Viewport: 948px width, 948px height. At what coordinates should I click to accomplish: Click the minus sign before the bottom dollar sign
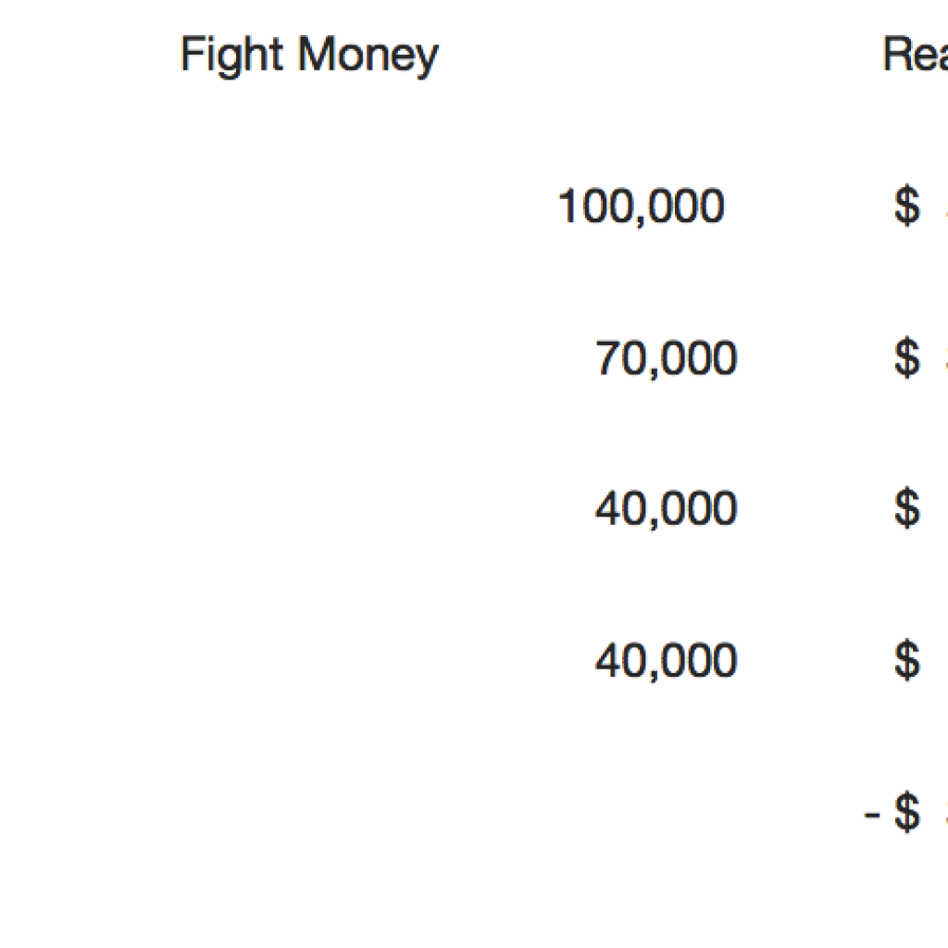click(871, 815)
